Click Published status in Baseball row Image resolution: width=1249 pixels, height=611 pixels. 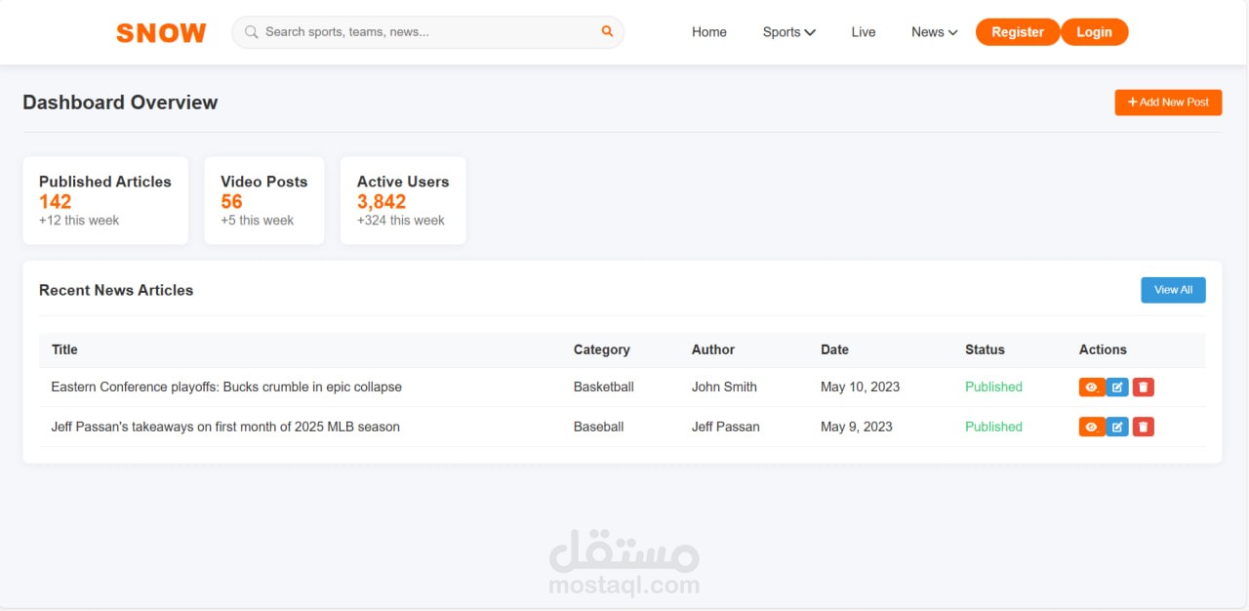(x=993, y=427)
